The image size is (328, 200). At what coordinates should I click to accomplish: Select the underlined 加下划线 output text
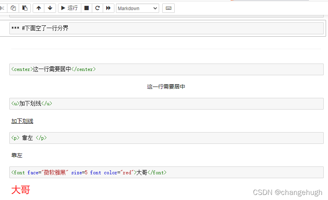point(22,121)
